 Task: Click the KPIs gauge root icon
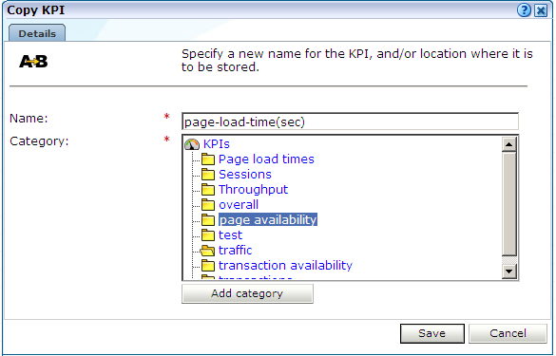click(192, 144)
